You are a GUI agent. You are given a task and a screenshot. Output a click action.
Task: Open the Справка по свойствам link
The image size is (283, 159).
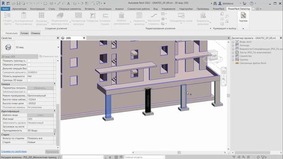click(x=14, y=151)
